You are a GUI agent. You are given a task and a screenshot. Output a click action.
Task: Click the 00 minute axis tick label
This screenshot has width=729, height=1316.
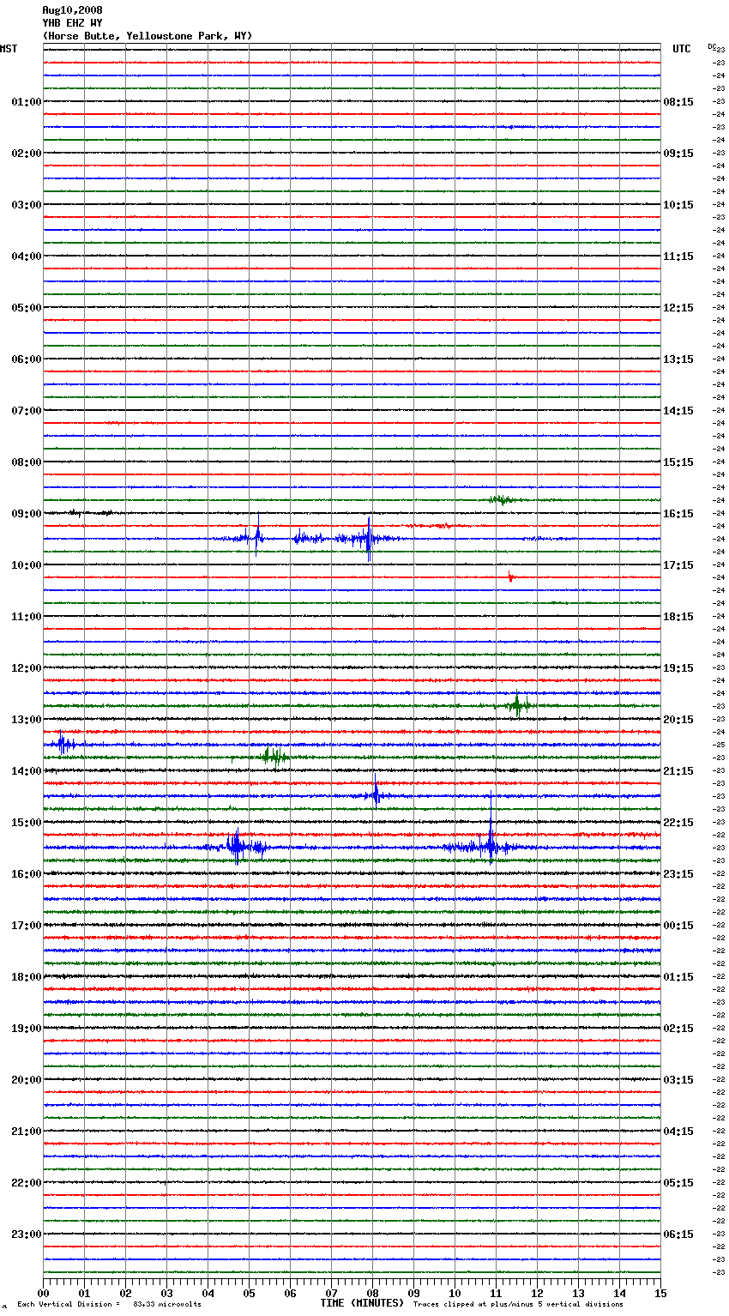[x=43, y=1293]
